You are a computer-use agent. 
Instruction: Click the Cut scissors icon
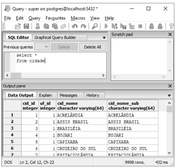(38, 26)
